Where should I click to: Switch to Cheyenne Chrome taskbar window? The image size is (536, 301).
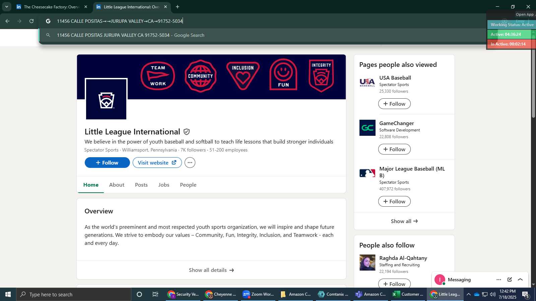[x=221, y=294]
